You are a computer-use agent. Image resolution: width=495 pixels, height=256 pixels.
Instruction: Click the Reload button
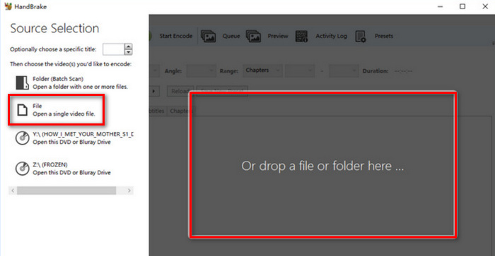click(x=180, y=91)
